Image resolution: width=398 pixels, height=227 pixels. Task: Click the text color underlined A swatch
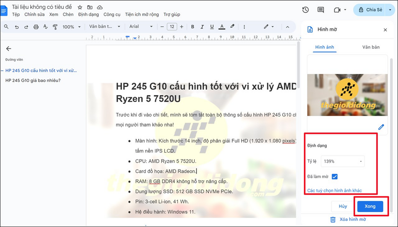pos(222,27)
